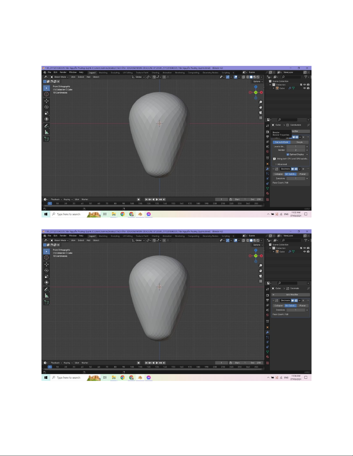Open the Sculpting workspace tab in the upper window
The height and width of the screenshot is (456, 353).
(115, 72)
